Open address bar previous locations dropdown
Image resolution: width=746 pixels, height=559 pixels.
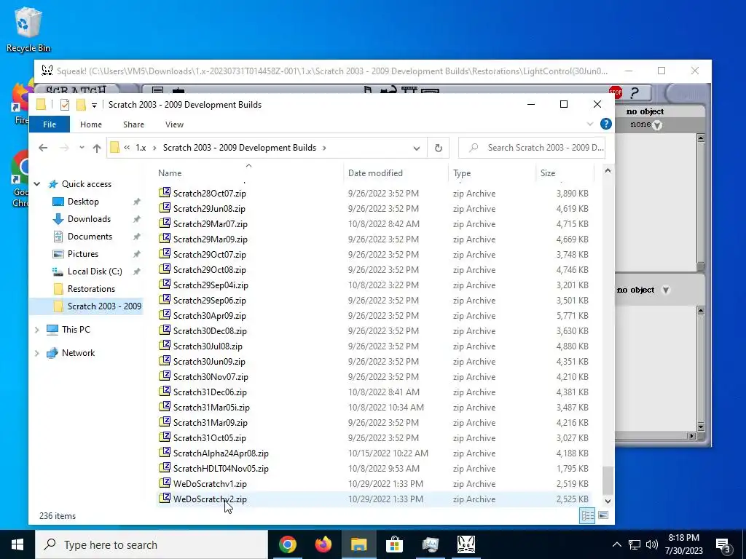click(416, 148)
